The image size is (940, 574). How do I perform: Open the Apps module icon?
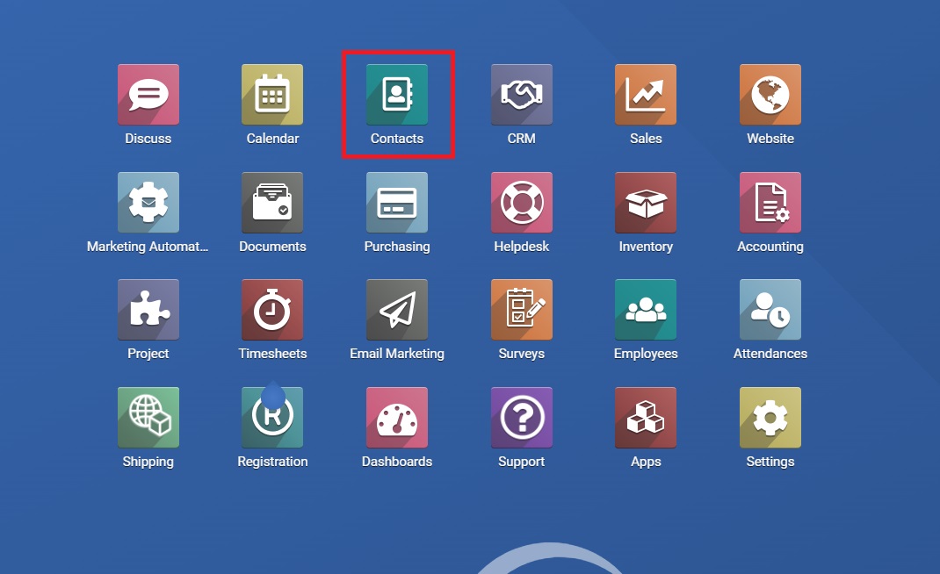coord(646,418)
